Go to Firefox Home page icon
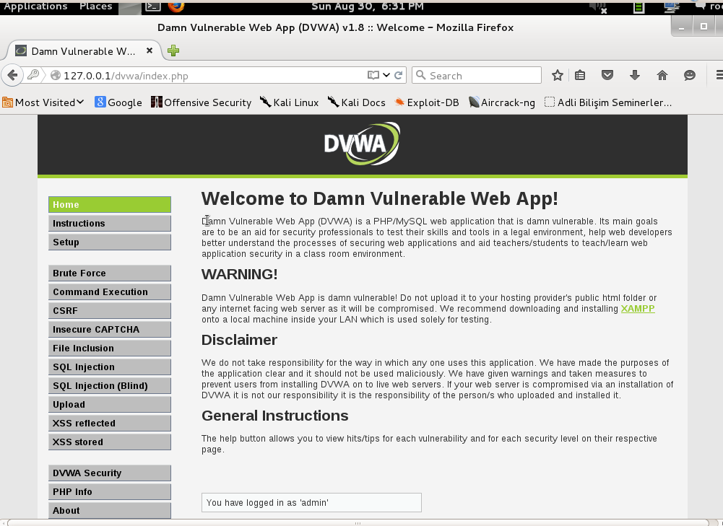 click(x=662, y=75)
